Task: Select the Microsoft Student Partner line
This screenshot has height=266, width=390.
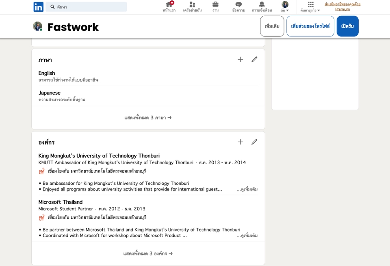Action: (92, 209)
